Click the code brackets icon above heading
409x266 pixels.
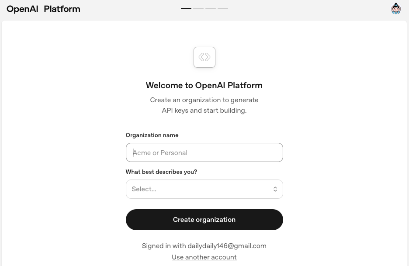click(204, 57)
